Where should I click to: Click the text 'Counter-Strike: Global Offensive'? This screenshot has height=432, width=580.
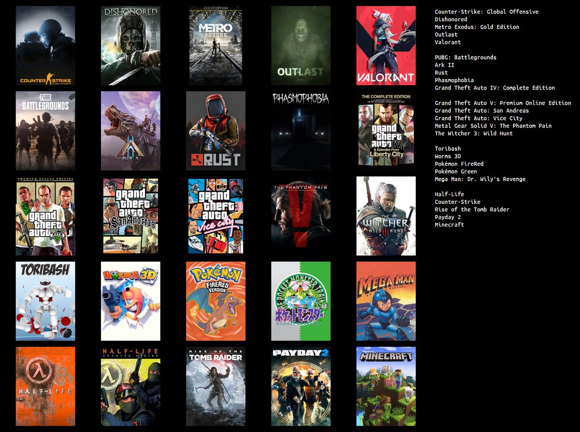(486, 12)
